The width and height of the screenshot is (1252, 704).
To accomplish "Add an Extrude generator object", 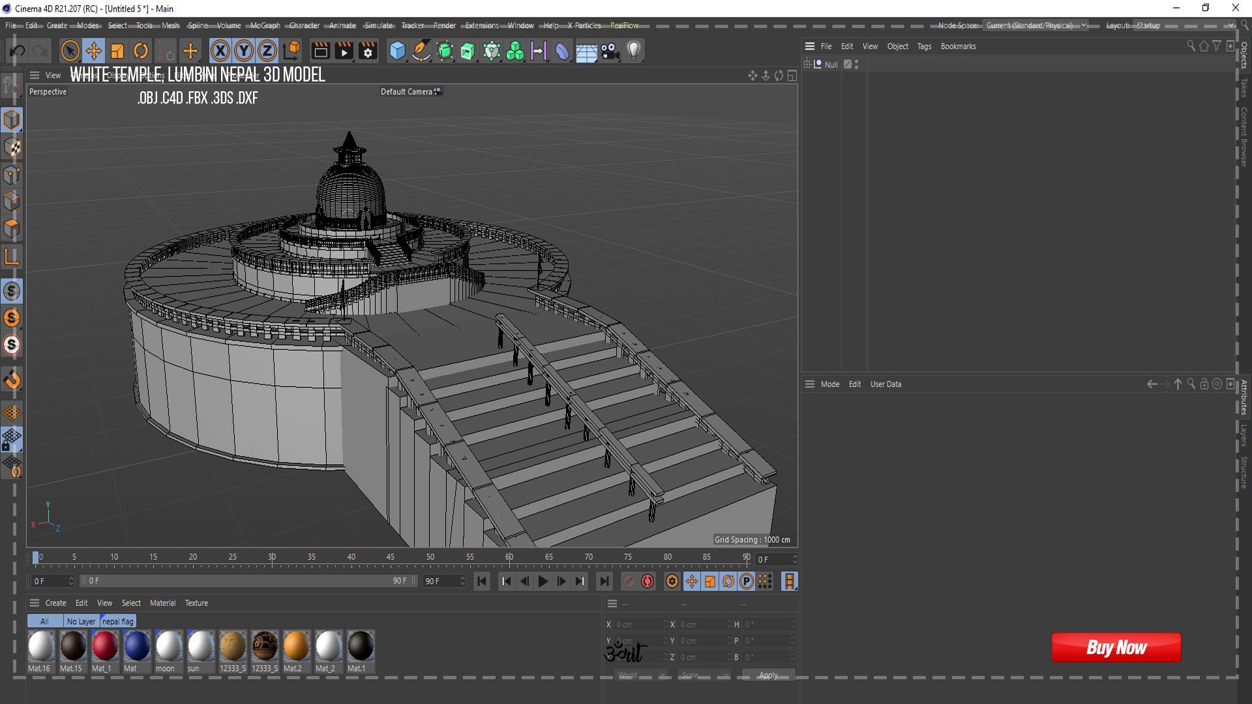I will click(468, 51).
